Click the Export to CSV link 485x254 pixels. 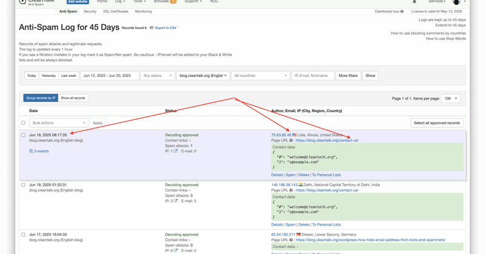pos(166,28)
